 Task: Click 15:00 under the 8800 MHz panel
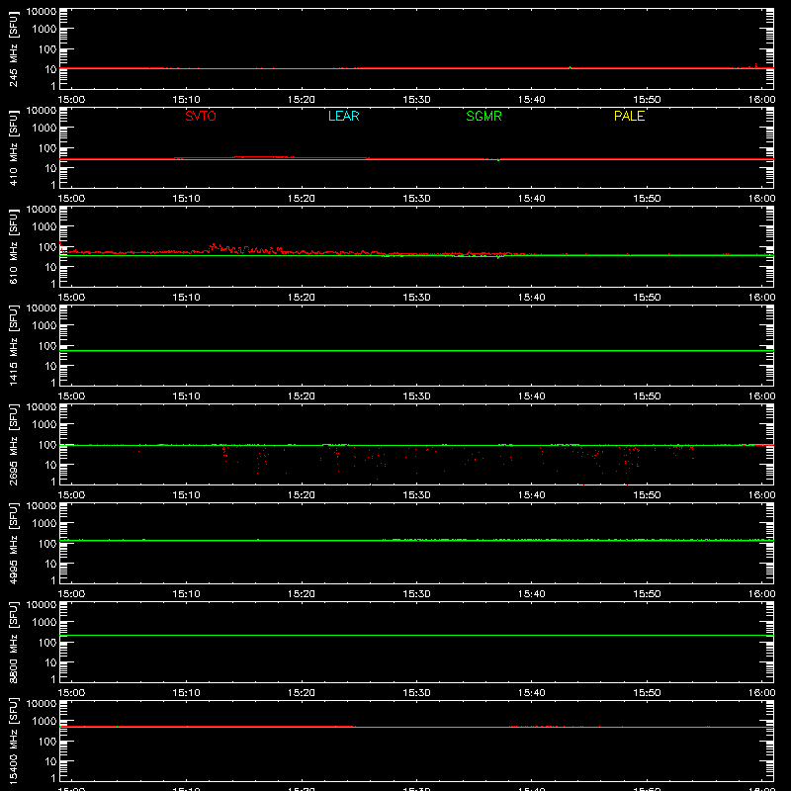pos(71,693)
